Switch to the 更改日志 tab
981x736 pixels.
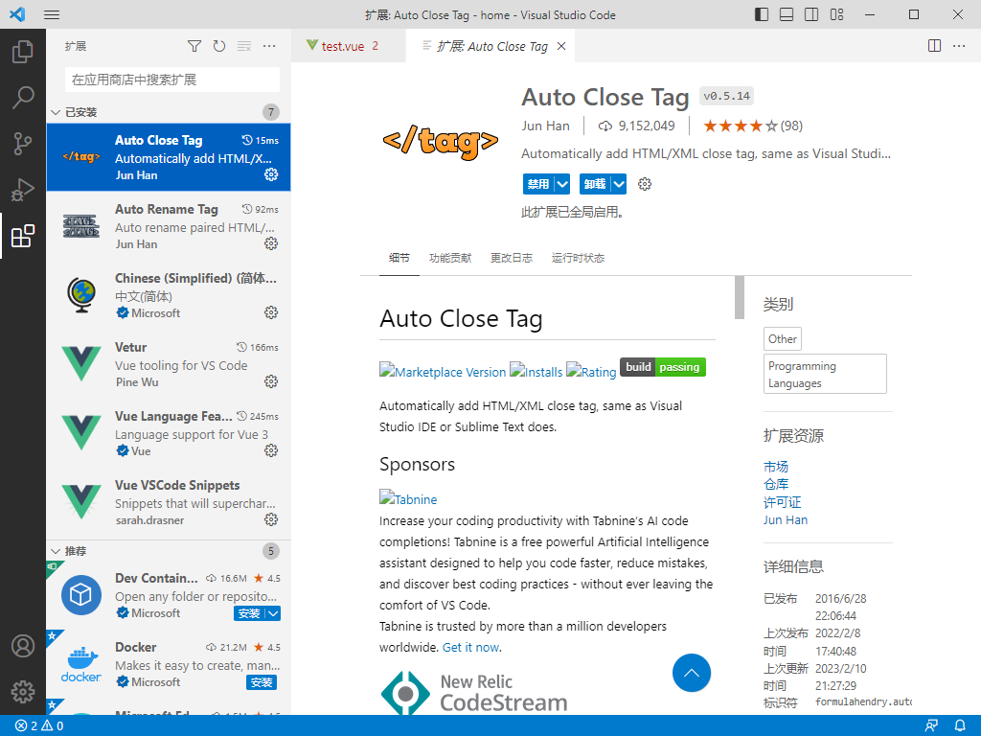coord(512,258)
